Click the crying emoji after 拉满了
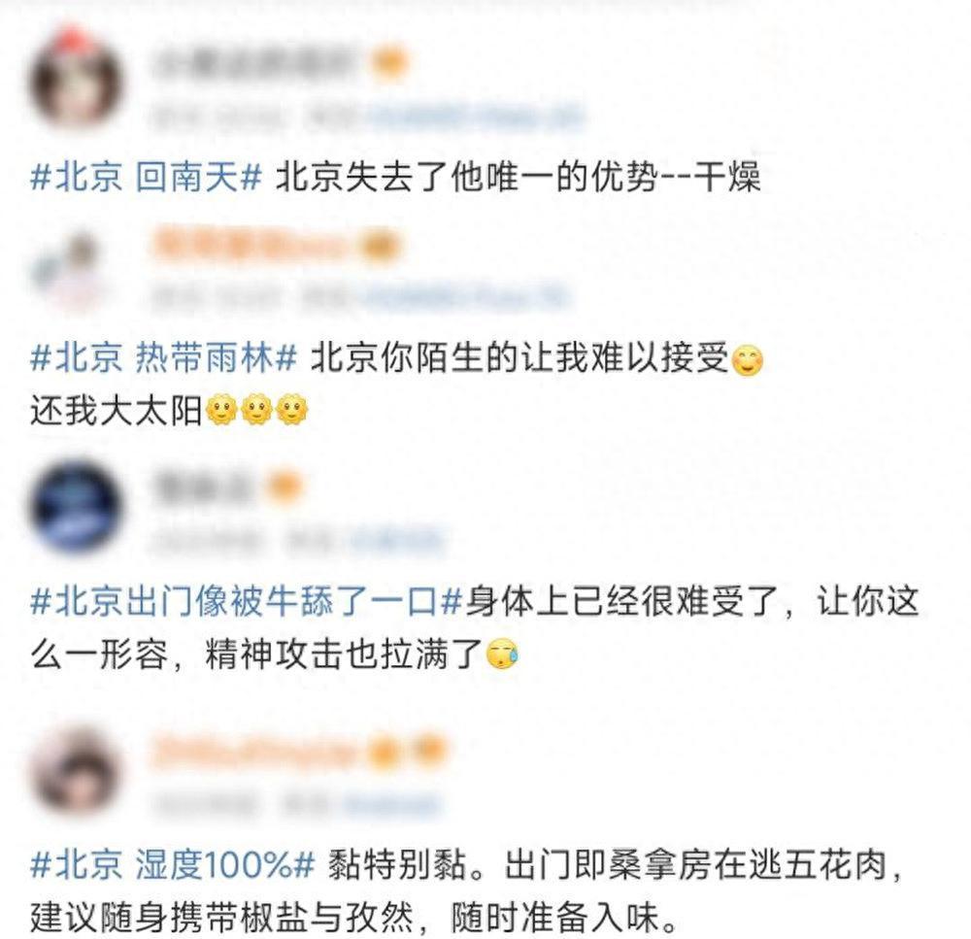 (x=502, y=654)
